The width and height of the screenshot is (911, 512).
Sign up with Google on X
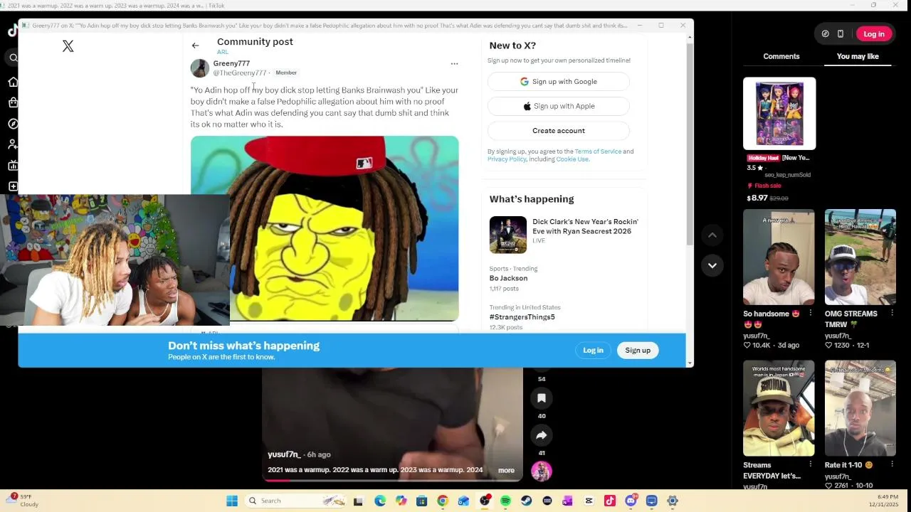559,82
